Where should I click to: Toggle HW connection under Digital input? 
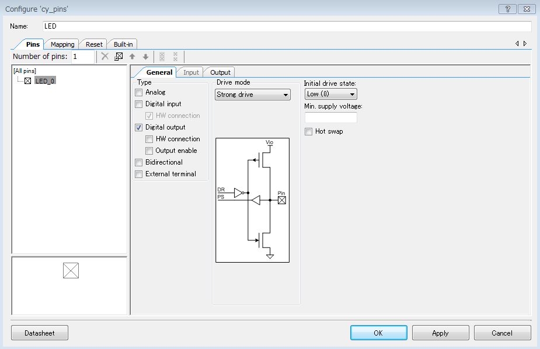coord(149,116)
